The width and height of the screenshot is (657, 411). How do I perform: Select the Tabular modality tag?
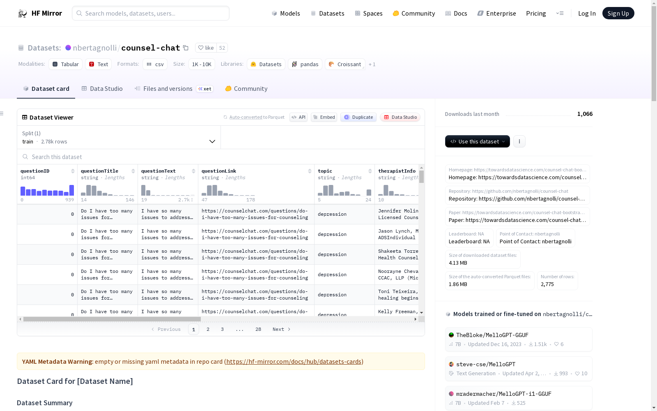pyautogui.click(x=66, y=64)
